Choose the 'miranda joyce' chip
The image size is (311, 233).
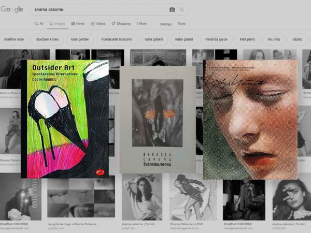click(x=216, y=39)
